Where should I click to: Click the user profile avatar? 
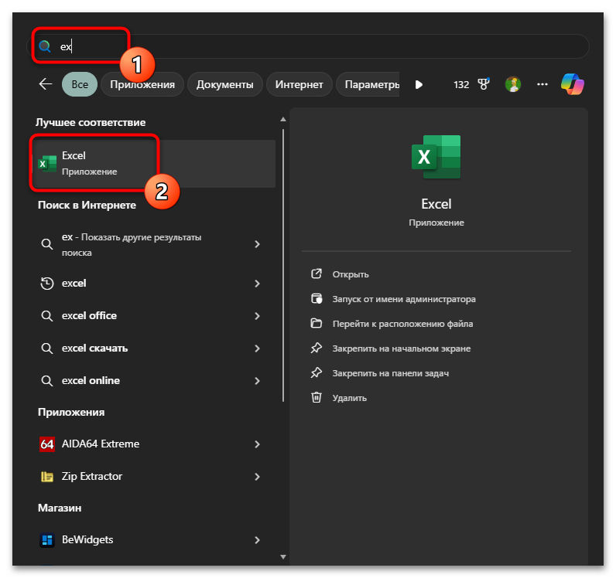(512, 84)
